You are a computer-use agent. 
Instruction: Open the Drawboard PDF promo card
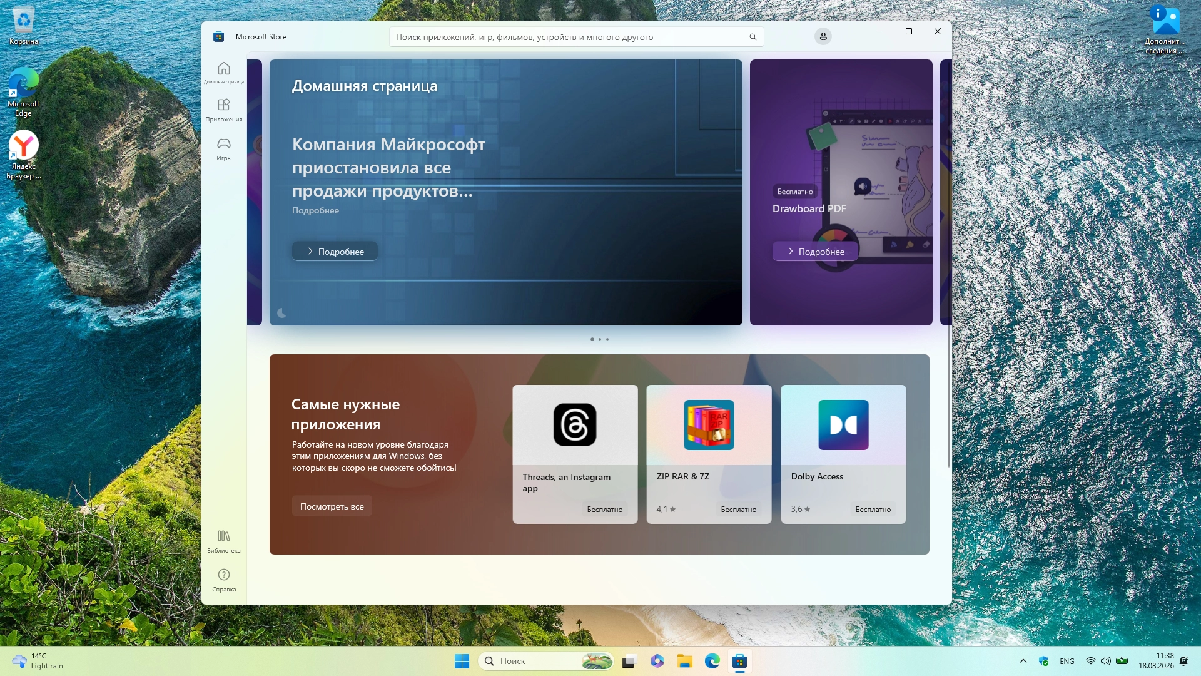841,192
